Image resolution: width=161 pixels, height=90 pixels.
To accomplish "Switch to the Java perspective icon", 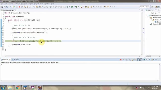I will [156, 7].
